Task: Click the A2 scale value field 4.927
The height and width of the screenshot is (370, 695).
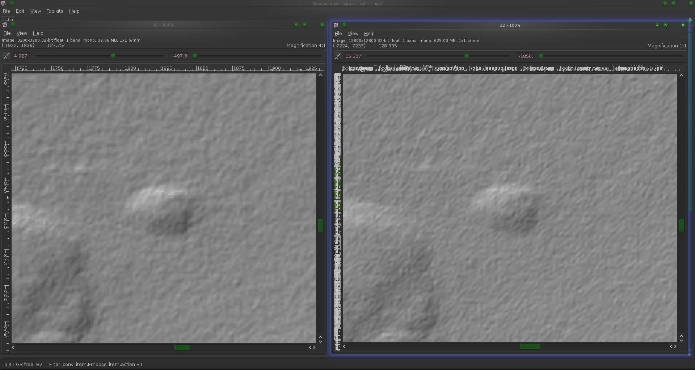Action: click(22, 56)
